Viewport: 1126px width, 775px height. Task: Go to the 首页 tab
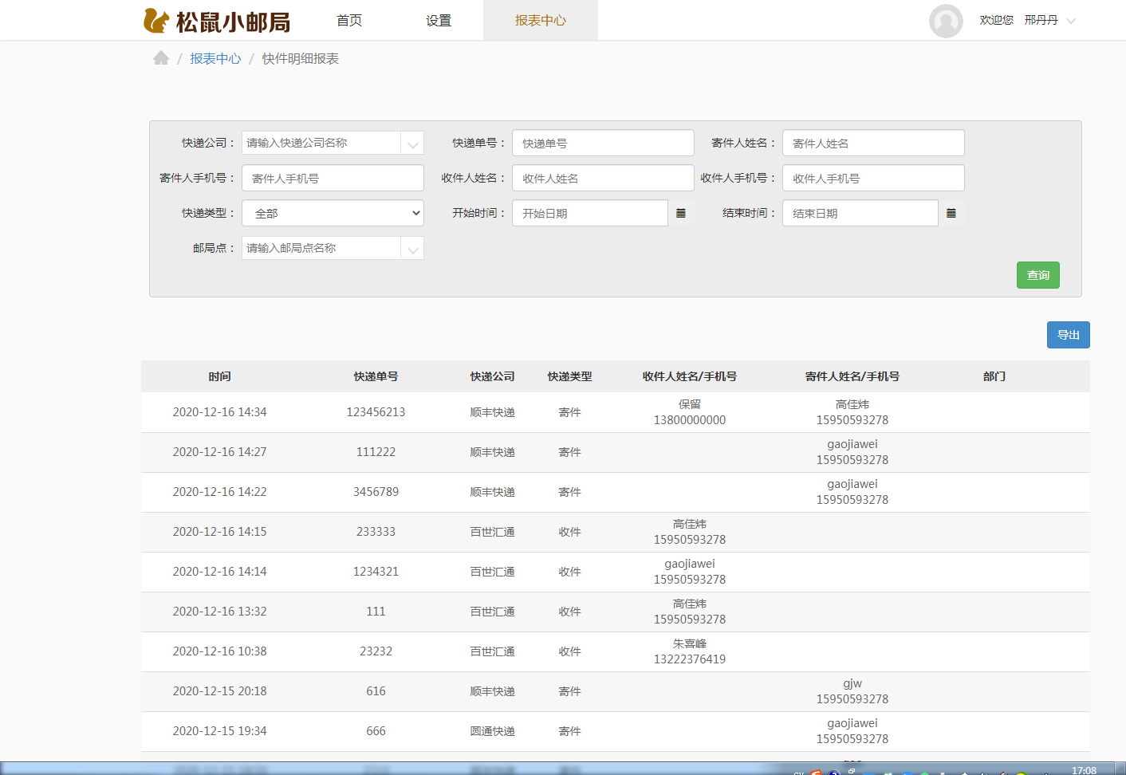coord(349,21)
